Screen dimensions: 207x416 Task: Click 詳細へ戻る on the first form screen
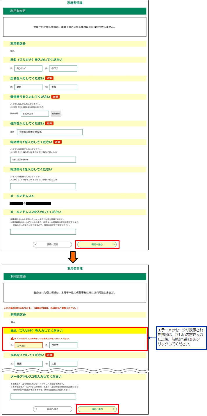tap(52, 245)
